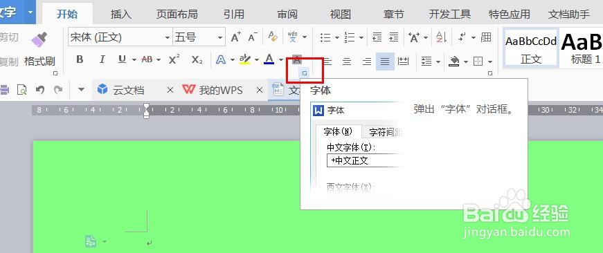Switch to the 插入 ribbon tab
This screenshot has width=603, height=253.
click(121, 15)
